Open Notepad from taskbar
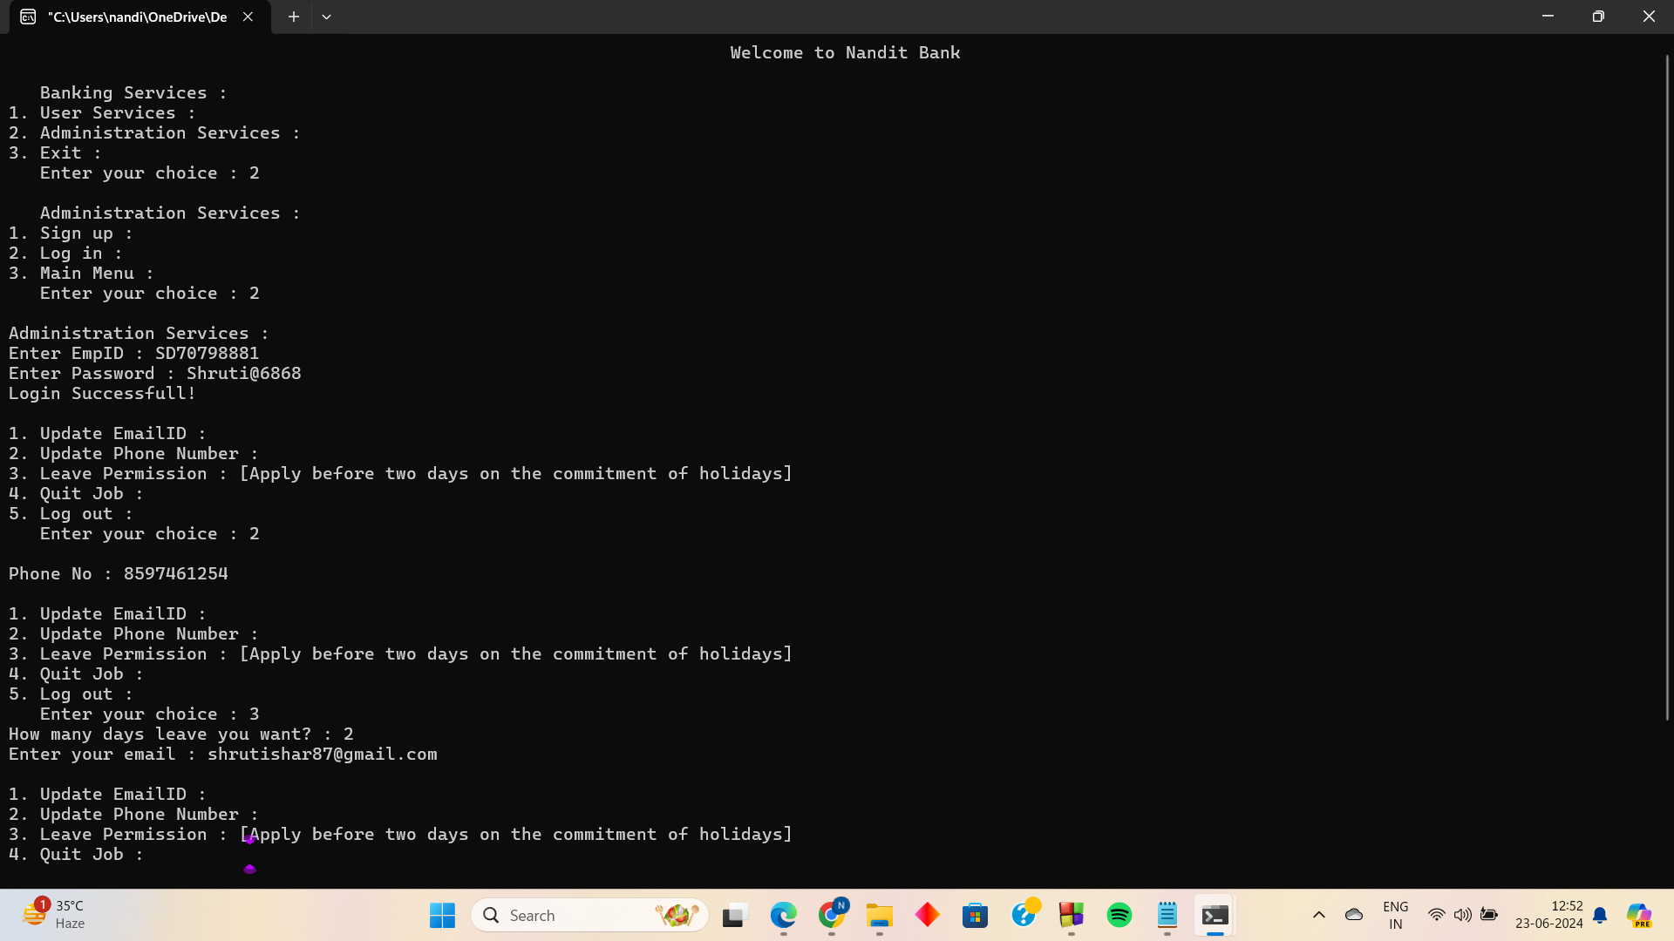Viewport: 1674px width, 941px height. [1167, 915]
